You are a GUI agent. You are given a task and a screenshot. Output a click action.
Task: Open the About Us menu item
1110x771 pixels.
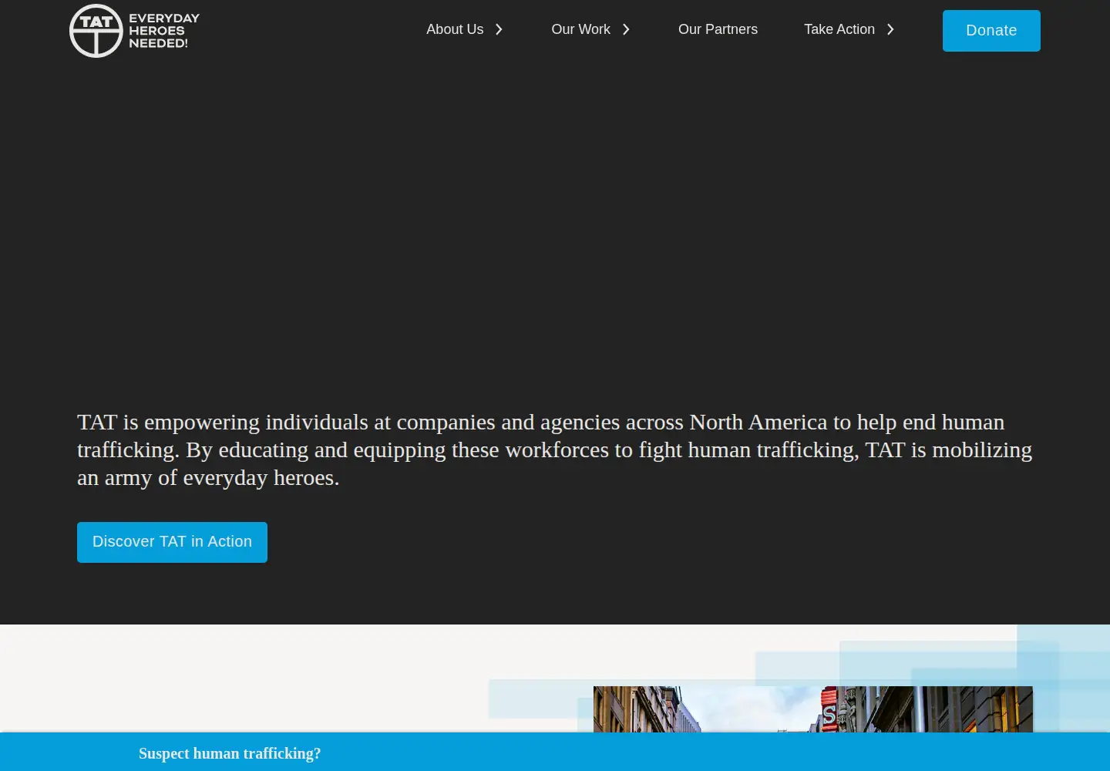[x=455, y=29]
